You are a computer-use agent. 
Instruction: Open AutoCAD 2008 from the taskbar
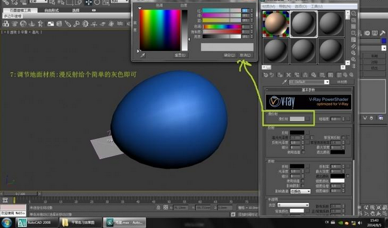point(37,222)
